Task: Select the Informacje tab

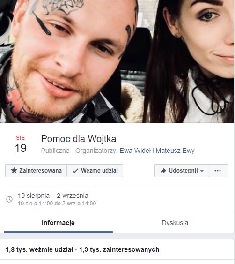Action: click(58, 223)
